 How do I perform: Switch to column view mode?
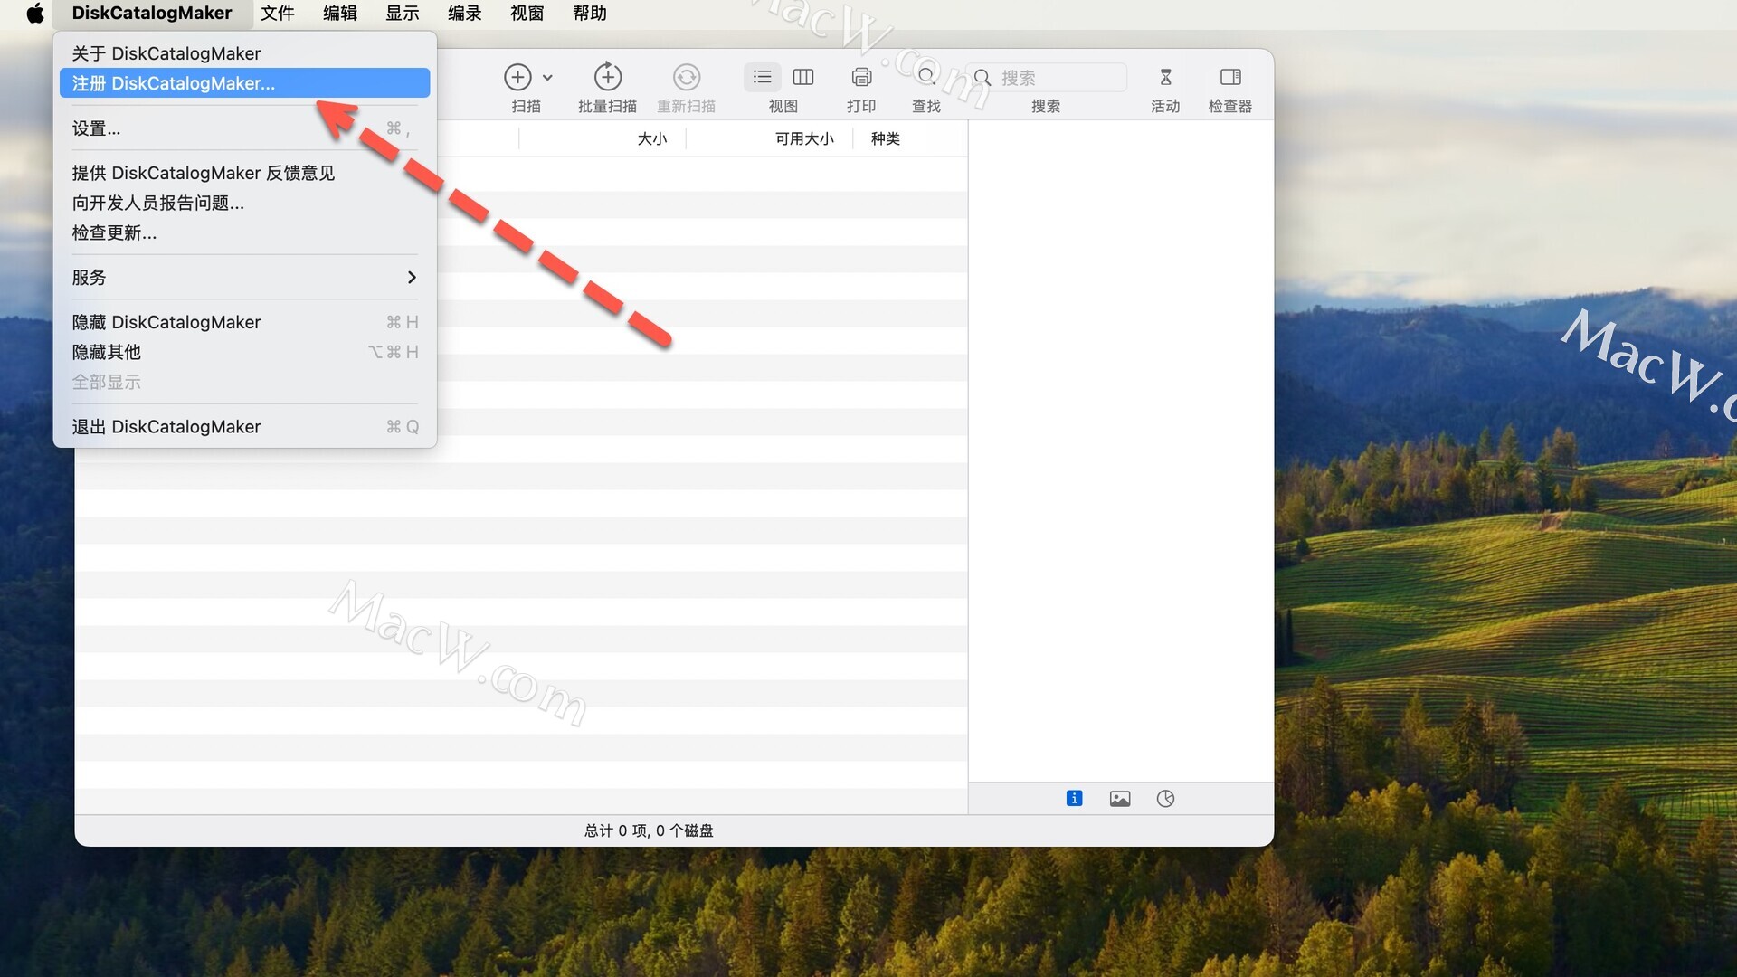[x=803, y=77]
